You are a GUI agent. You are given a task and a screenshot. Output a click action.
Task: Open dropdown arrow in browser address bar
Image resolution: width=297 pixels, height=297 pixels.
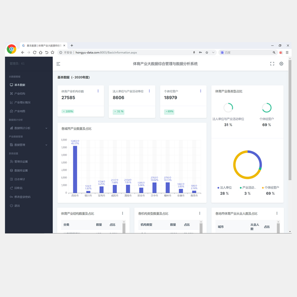point(213,52)
